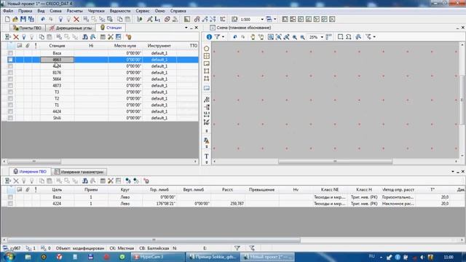Open the filter dropdown arrow in Схема toolbar
Viewport: 466px width, 262px height.
[x=224, y=37]
